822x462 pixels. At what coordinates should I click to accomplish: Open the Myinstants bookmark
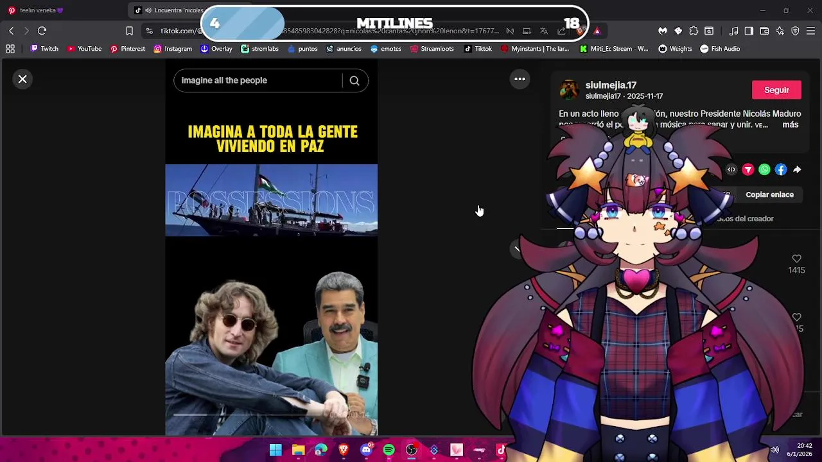pyautogui.click(x=535, y=49)
